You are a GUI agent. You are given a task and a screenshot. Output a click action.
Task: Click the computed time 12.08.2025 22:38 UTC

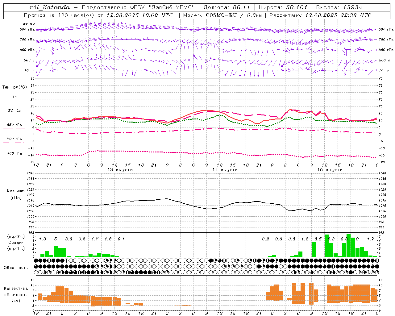tap(338, 15)
